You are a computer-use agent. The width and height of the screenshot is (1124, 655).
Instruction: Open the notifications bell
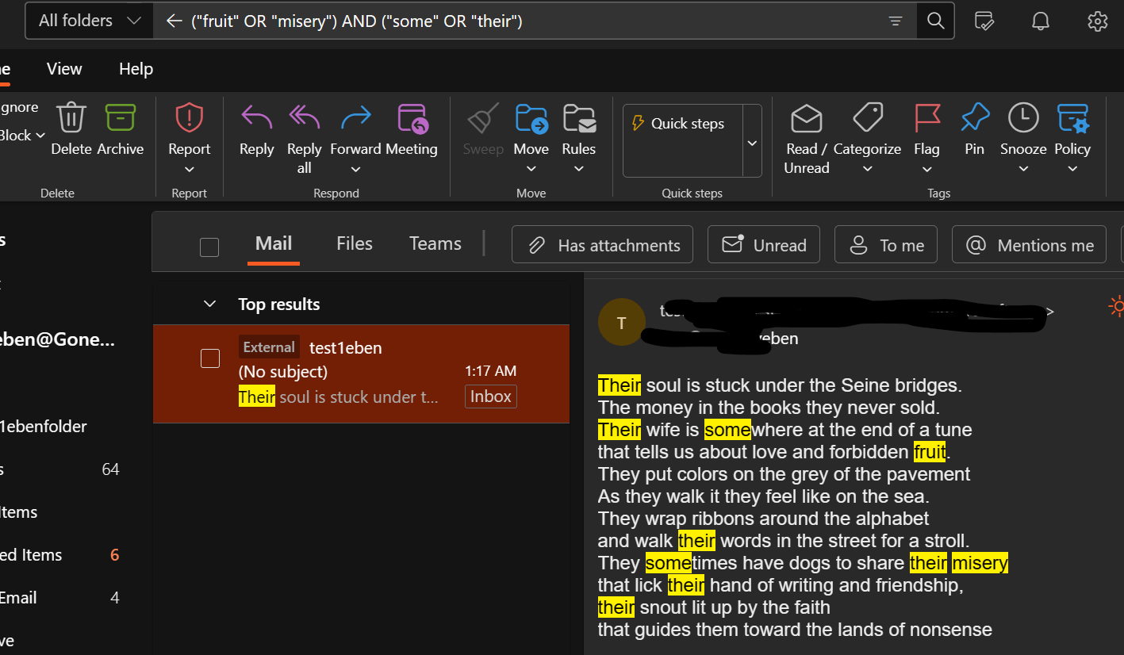point(1041,21)
